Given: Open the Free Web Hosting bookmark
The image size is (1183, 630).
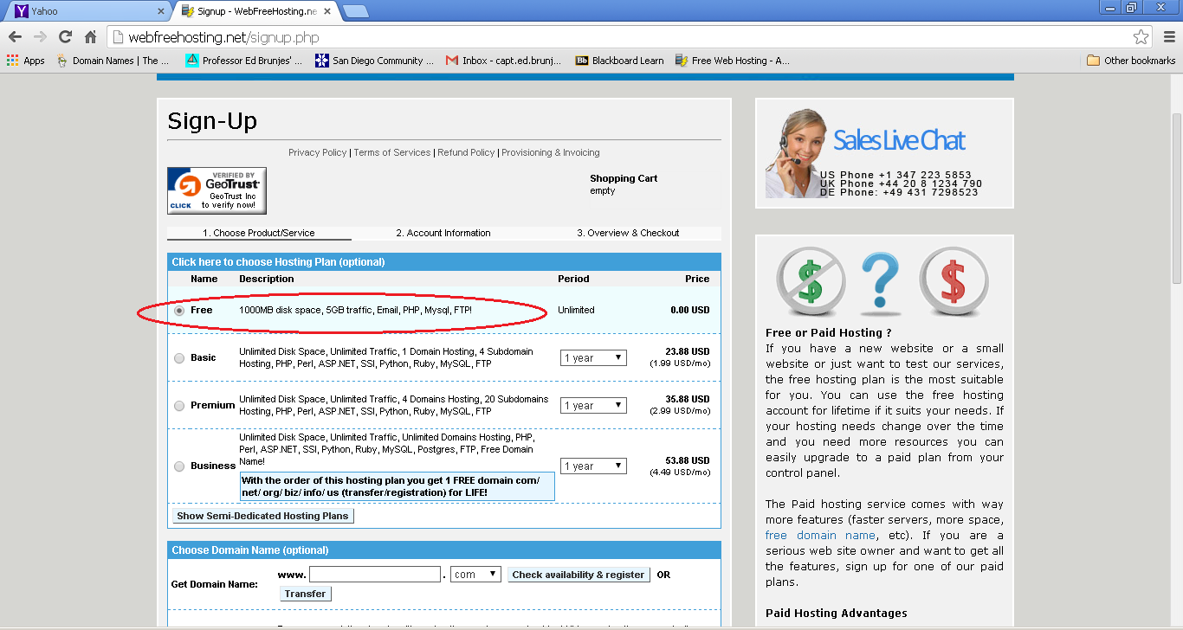Looking at the screenshot, I should (x=733, y=61).
